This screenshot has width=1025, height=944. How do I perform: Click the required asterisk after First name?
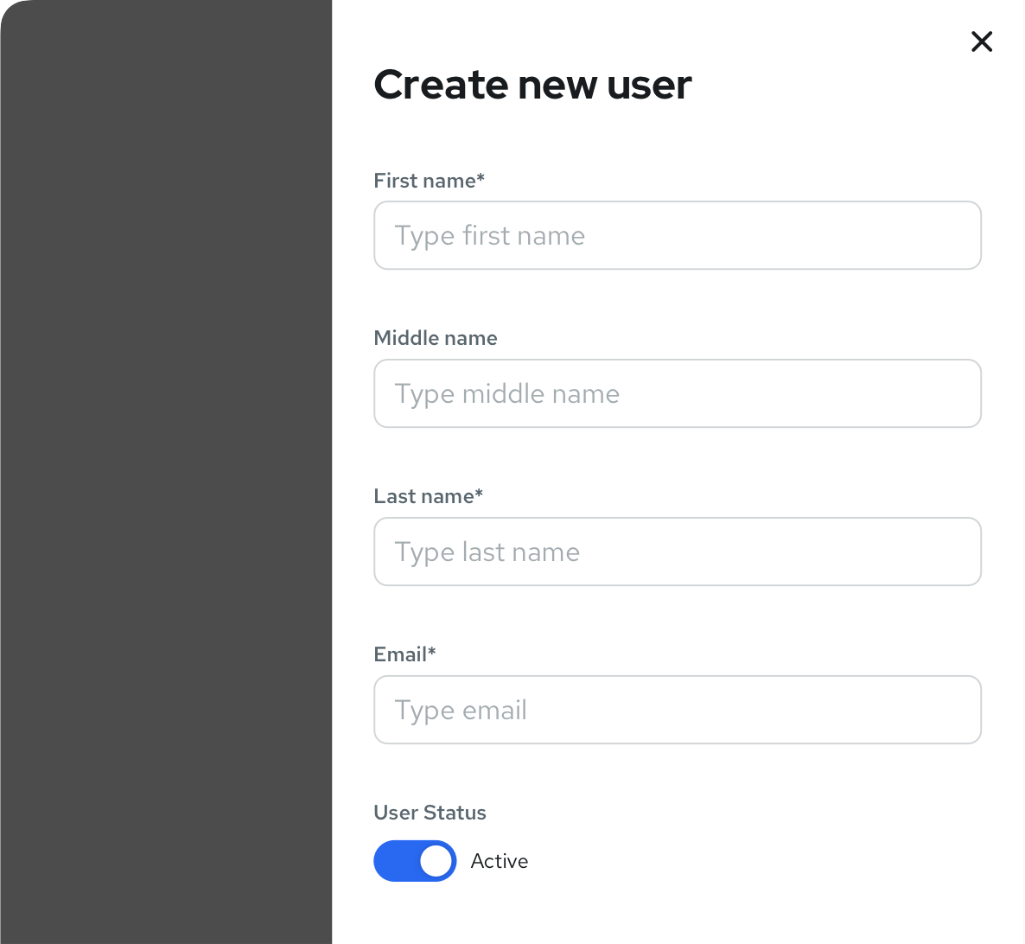click(x=481, y=179)
